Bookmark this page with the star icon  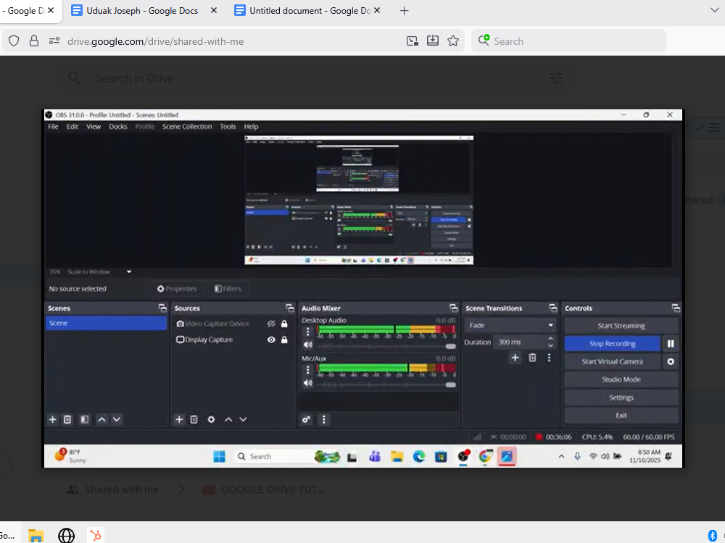[453, 41]
